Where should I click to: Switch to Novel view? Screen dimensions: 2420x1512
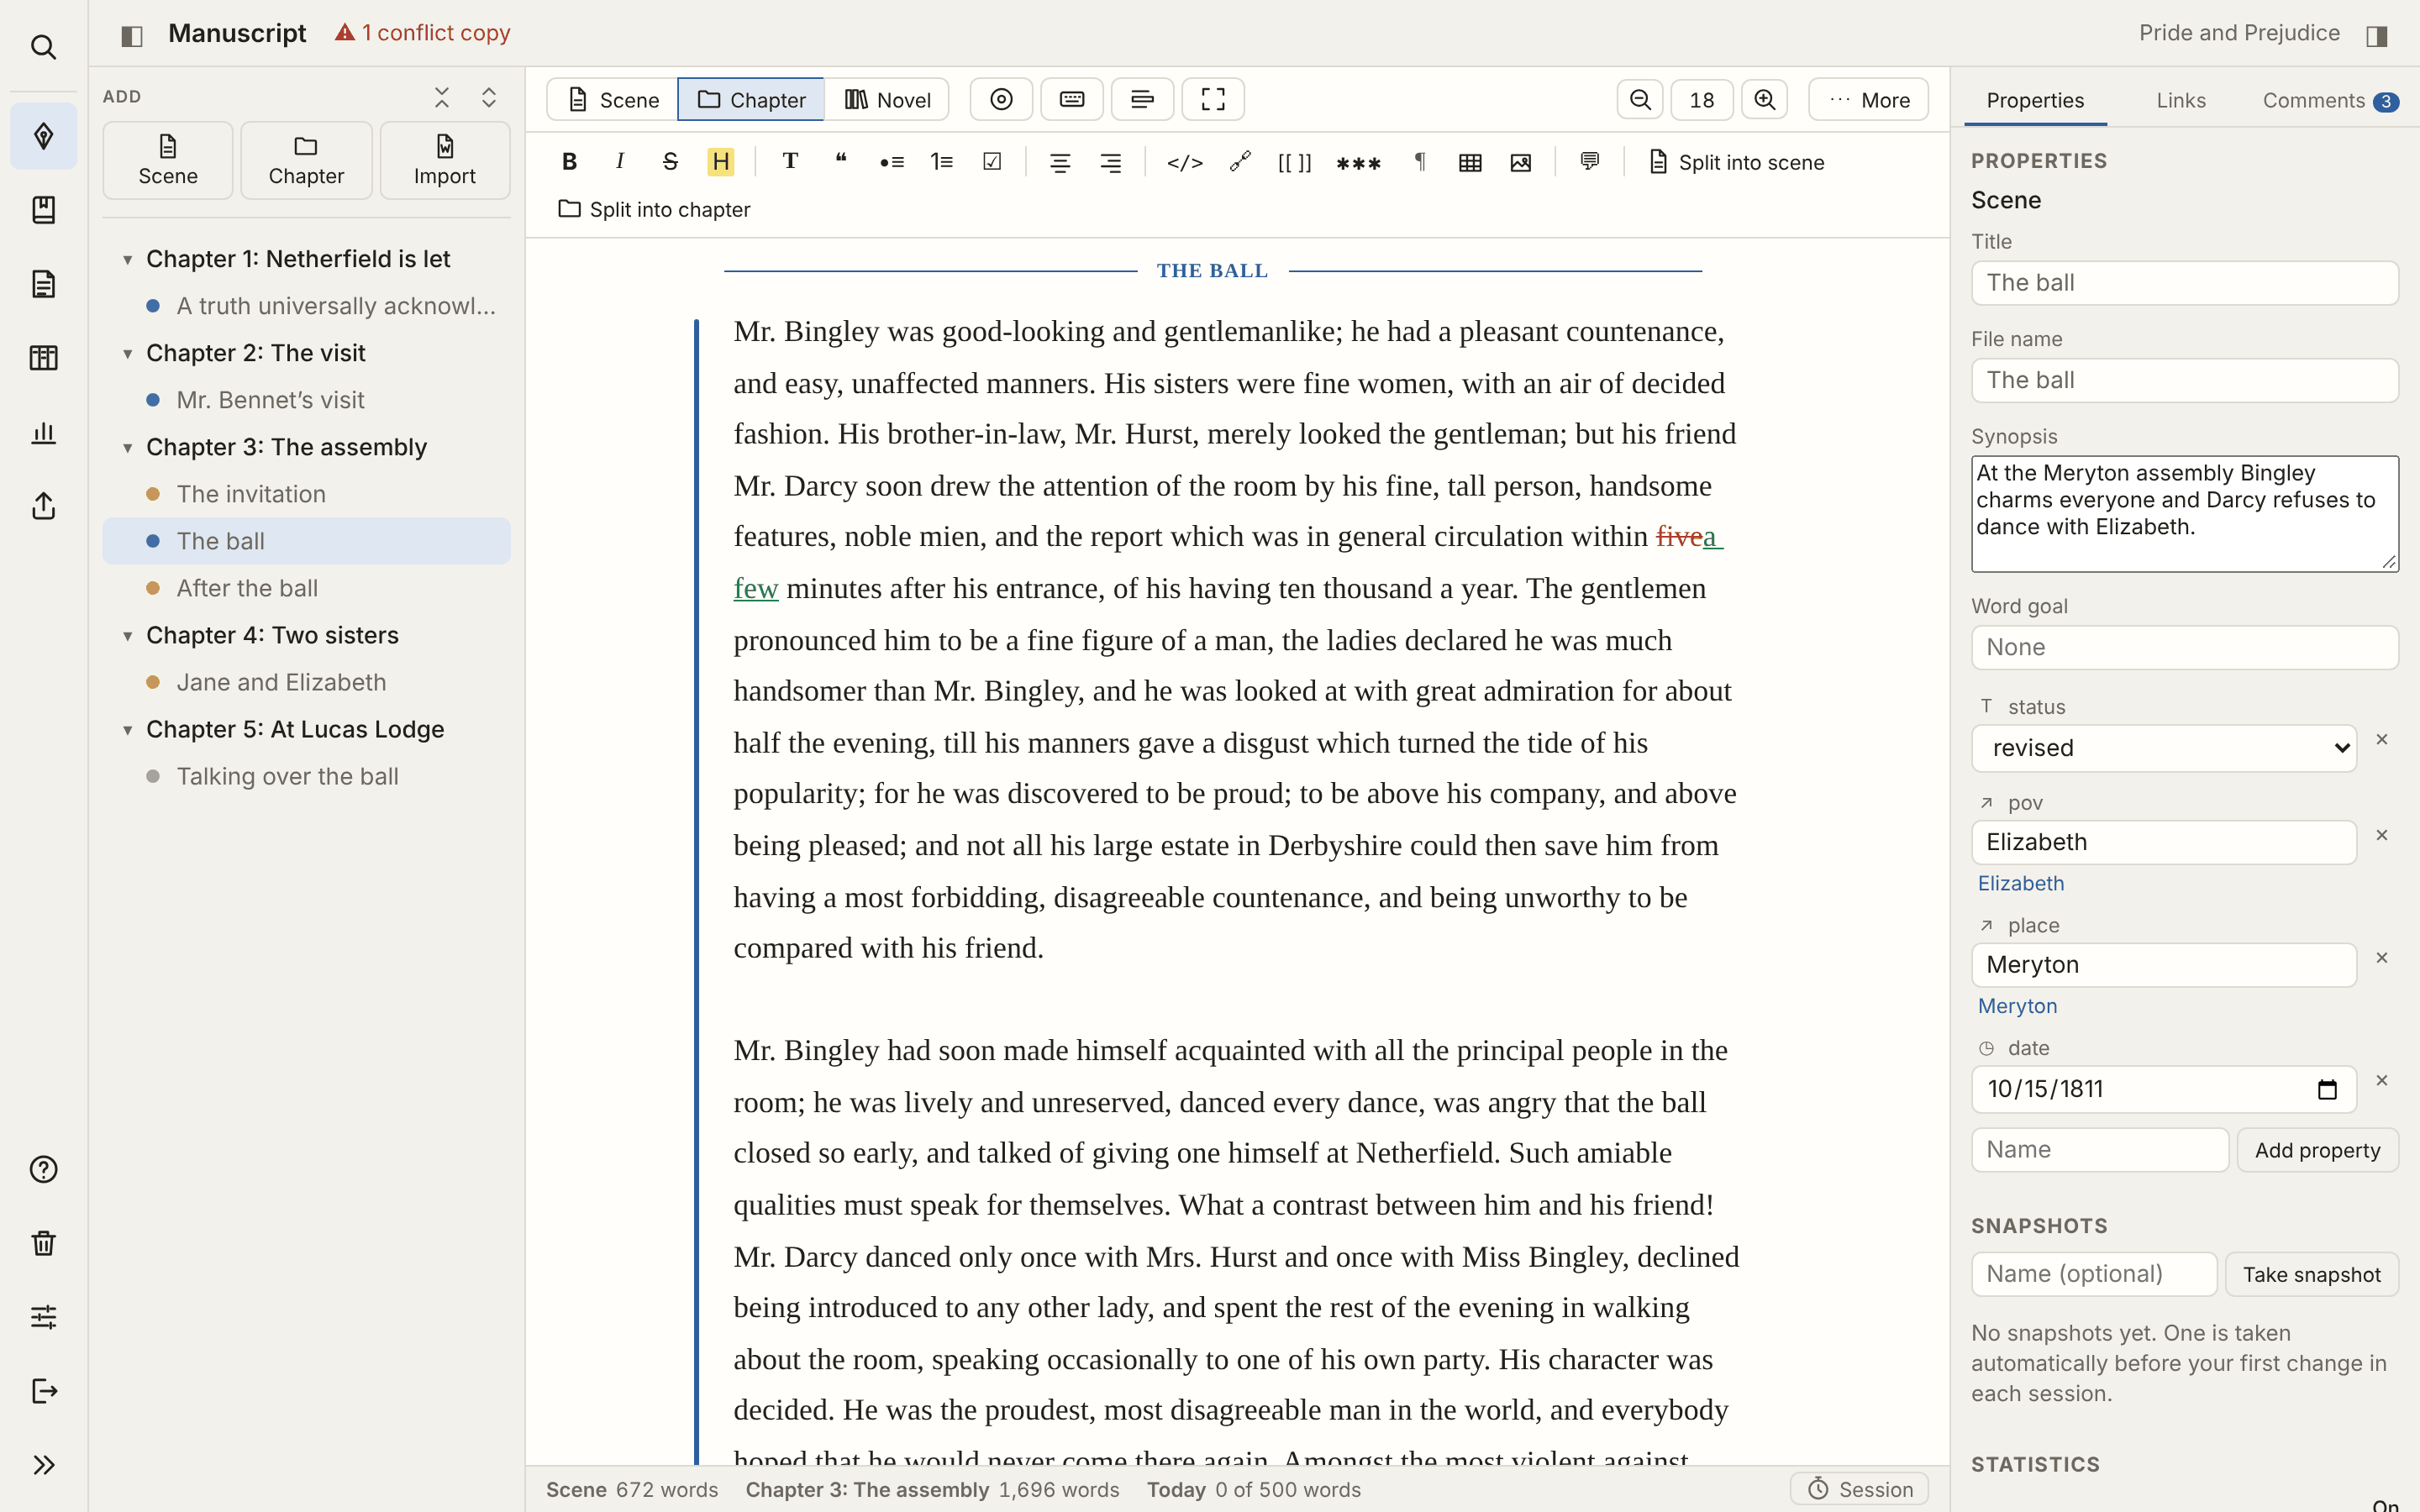887,100
